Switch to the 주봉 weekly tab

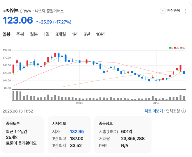coord(20,34)
